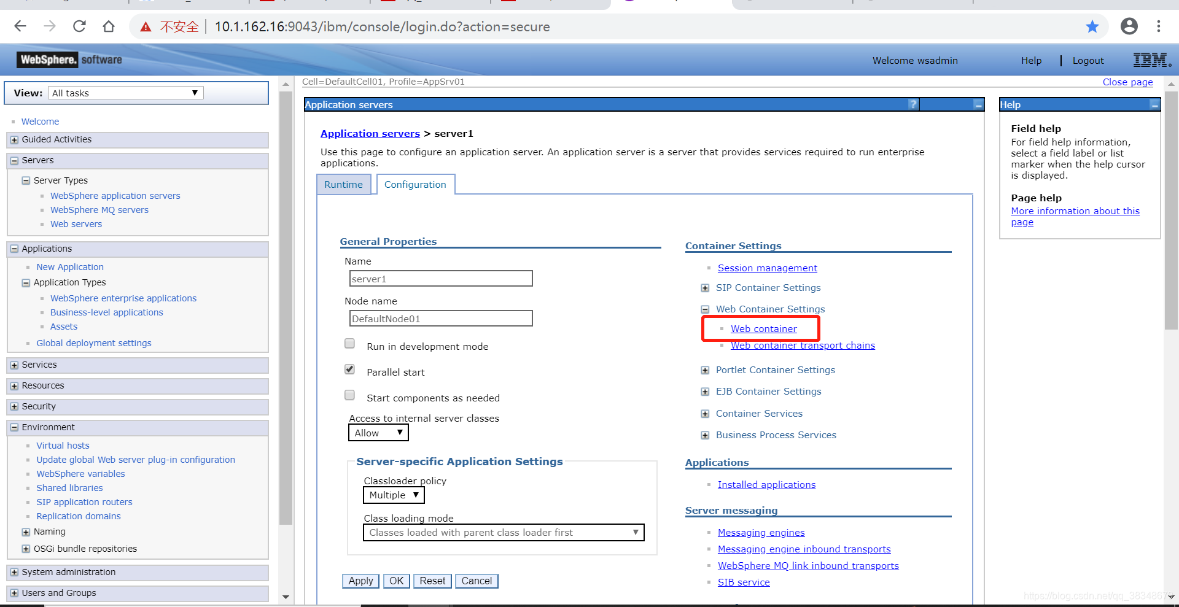Select the Configuration tab
Screen dimensions: 1179x607
415,184
